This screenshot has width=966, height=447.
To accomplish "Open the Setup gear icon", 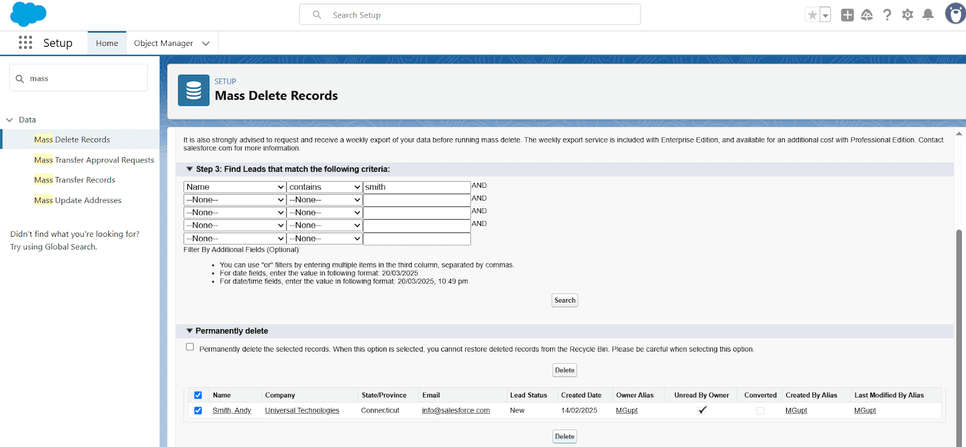I will click(907, 15).
